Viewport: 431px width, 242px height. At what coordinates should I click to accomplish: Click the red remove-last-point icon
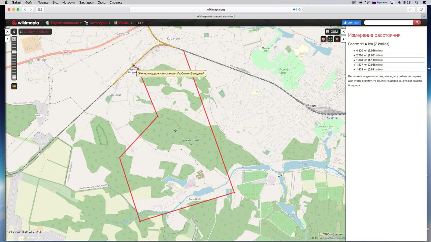(324, 39)
